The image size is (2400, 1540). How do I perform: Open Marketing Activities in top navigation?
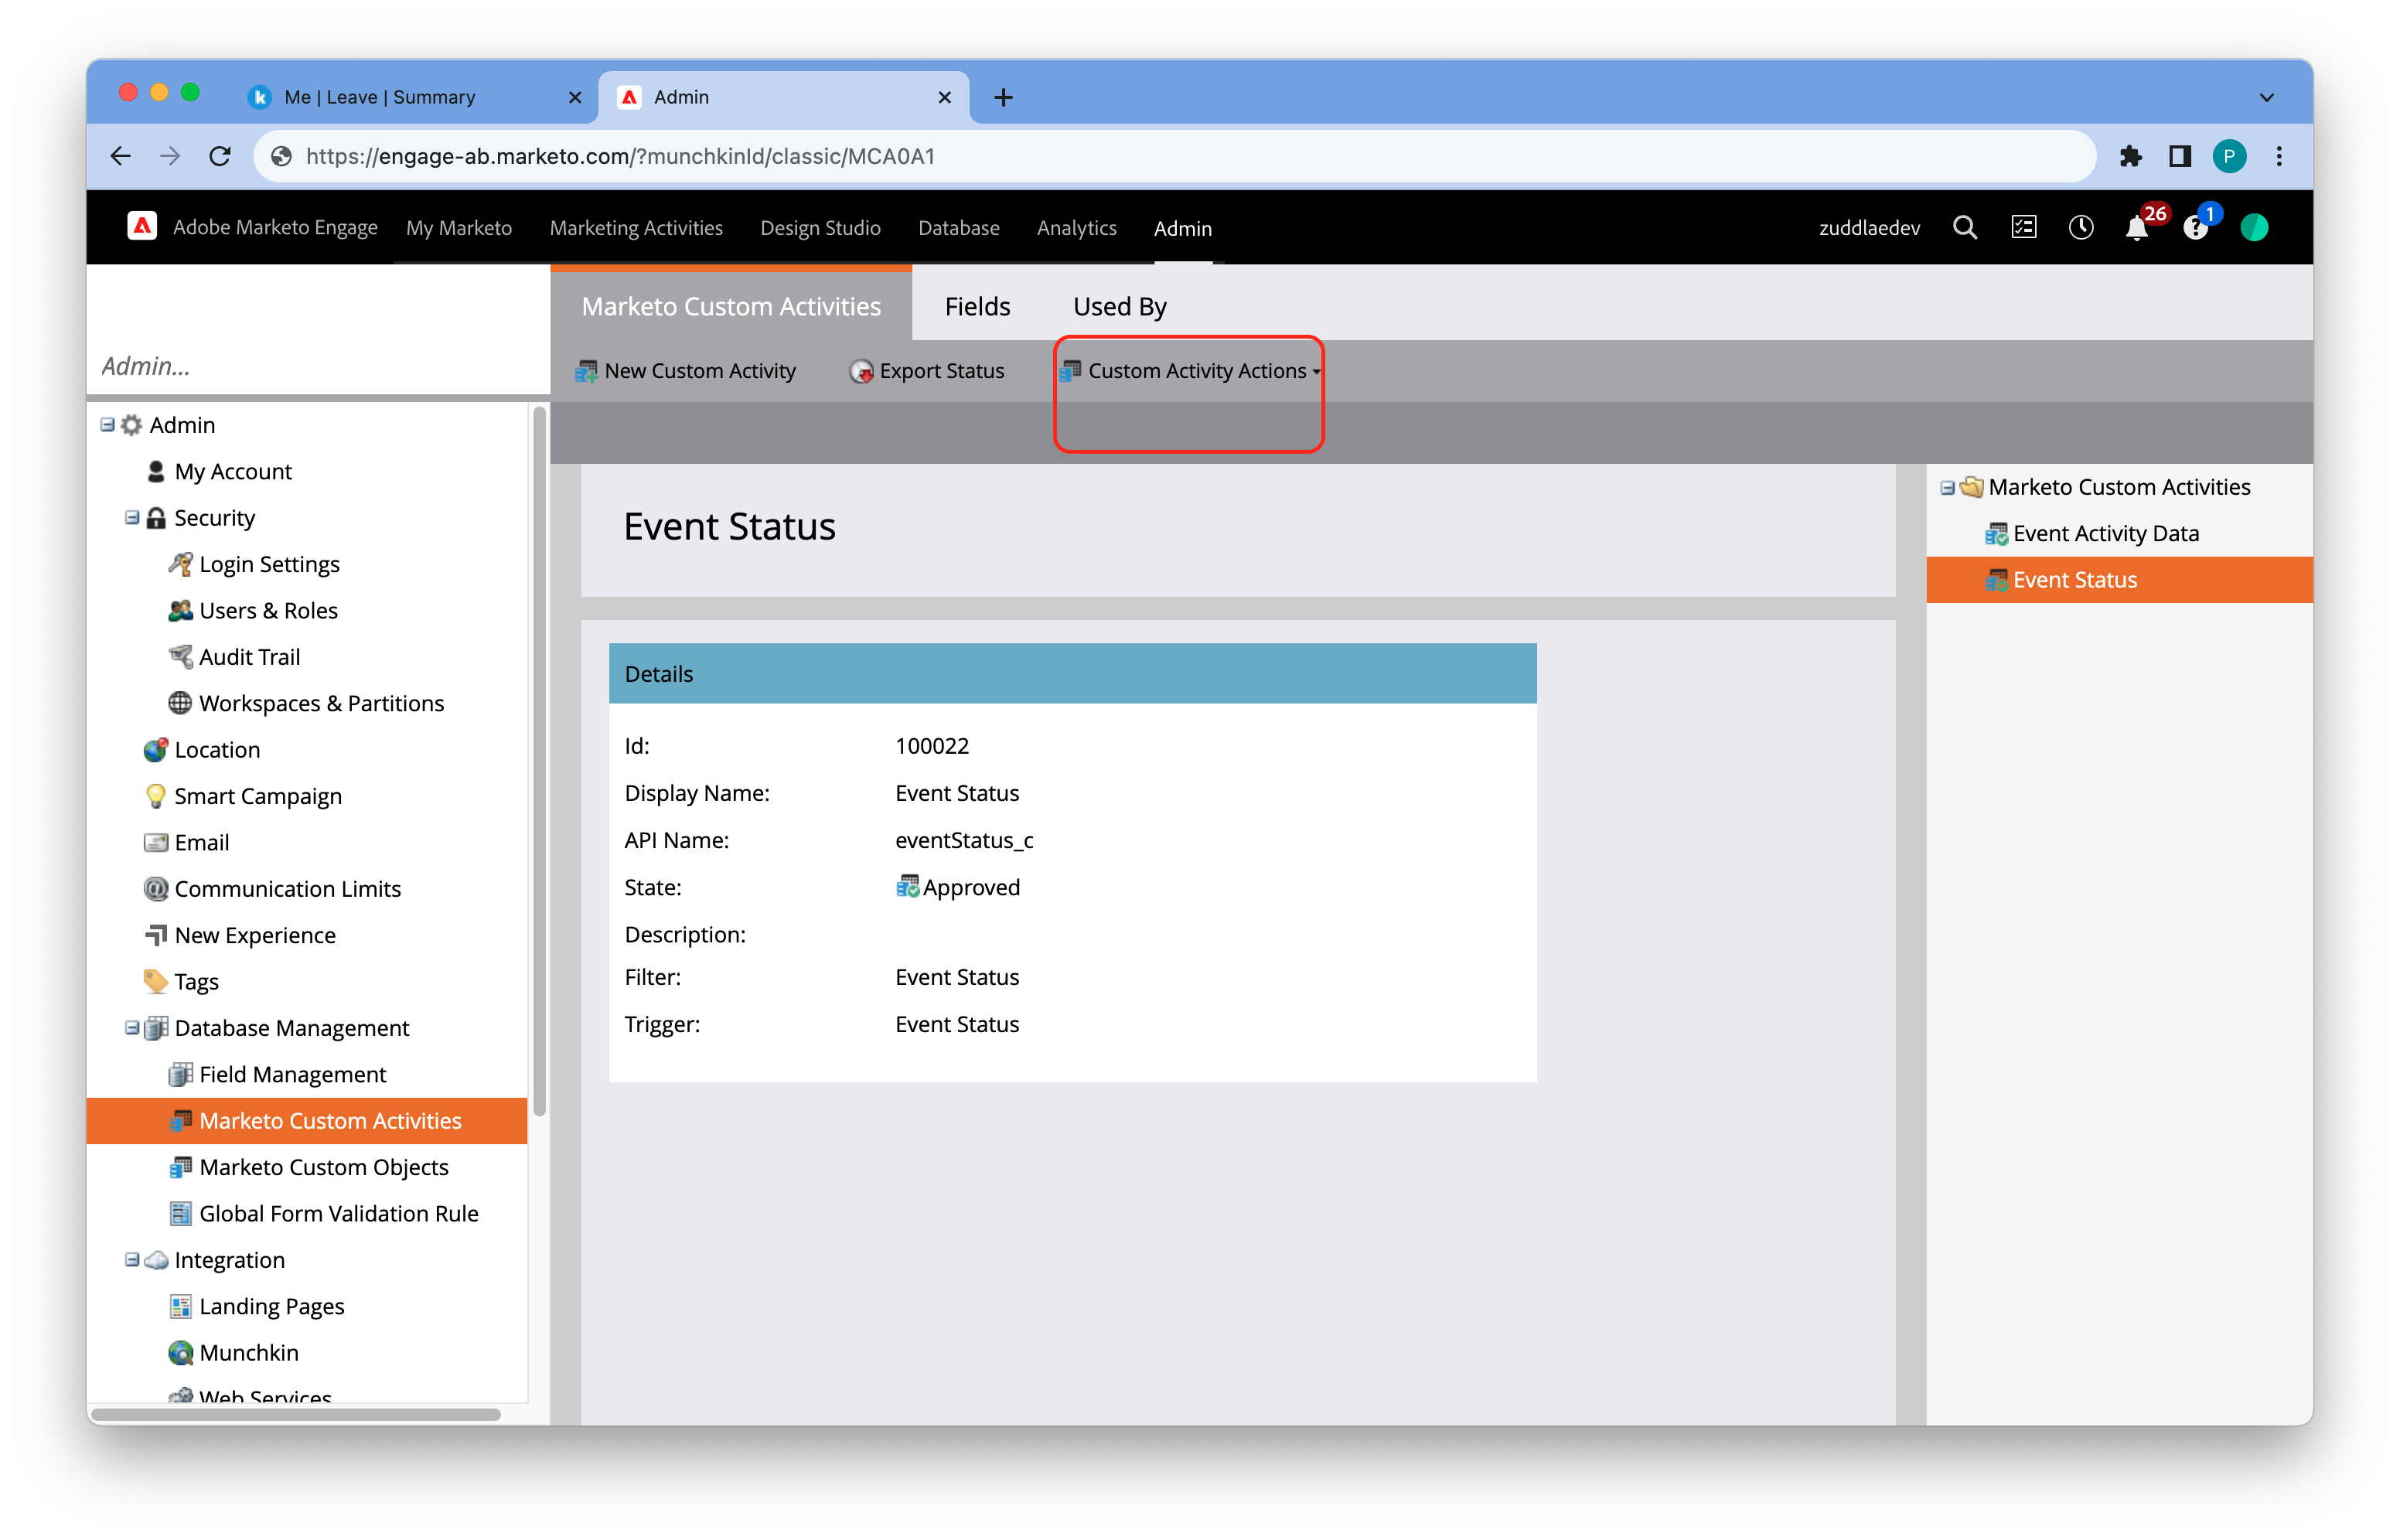tap(636, 228)
